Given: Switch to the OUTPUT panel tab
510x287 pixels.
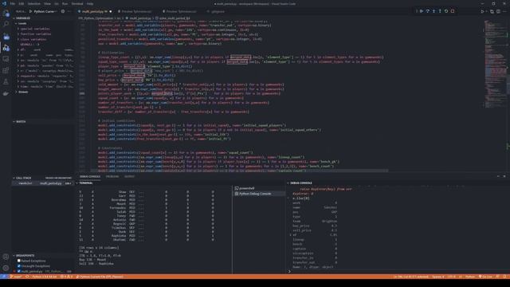Looking at the screenshot, I should (129, 176).
